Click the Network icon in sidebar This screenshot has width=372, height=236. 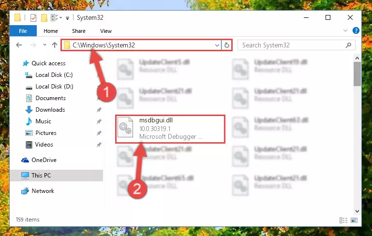tap(25, 191)
